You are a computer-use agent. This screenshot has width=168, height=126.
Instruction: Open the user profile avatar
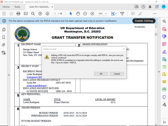(164, 7)
